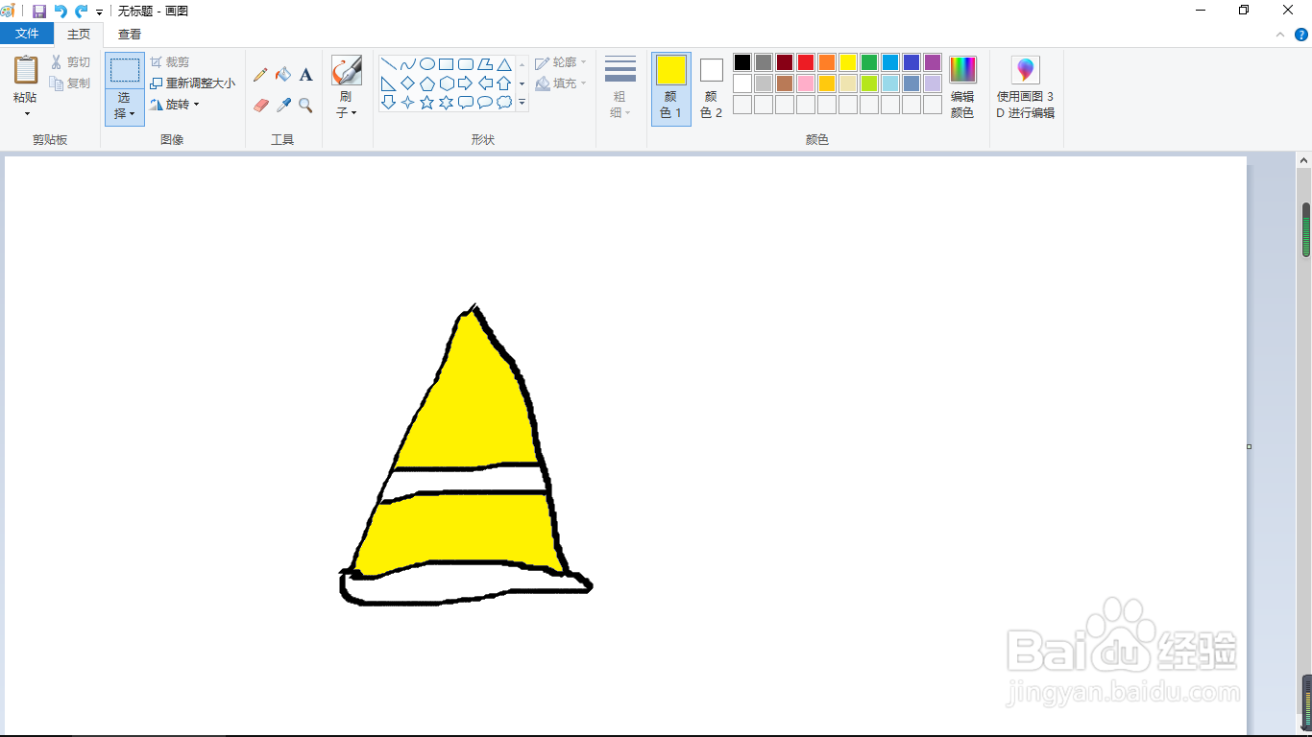Pick the black color swatch
Viewport: 1312px width, 737px height.
pyautogui.click(x=742, y=62)
